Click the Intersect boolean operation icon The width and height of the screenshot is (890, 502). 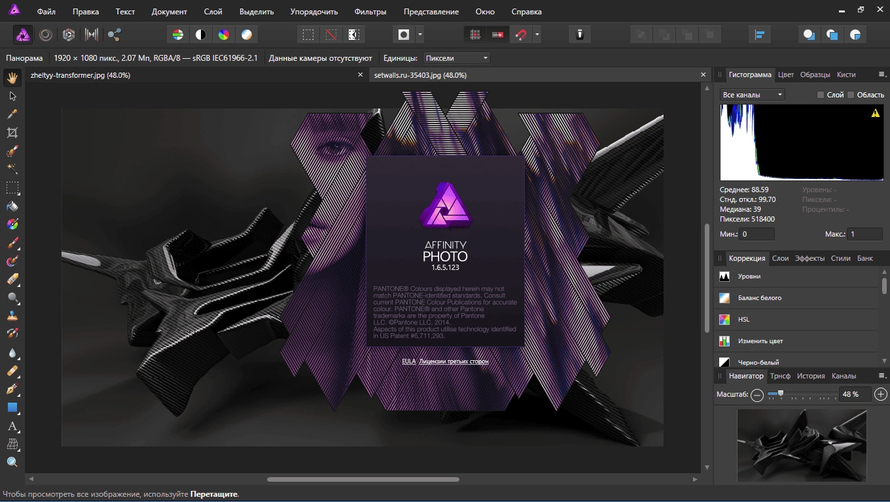[855, 35]
